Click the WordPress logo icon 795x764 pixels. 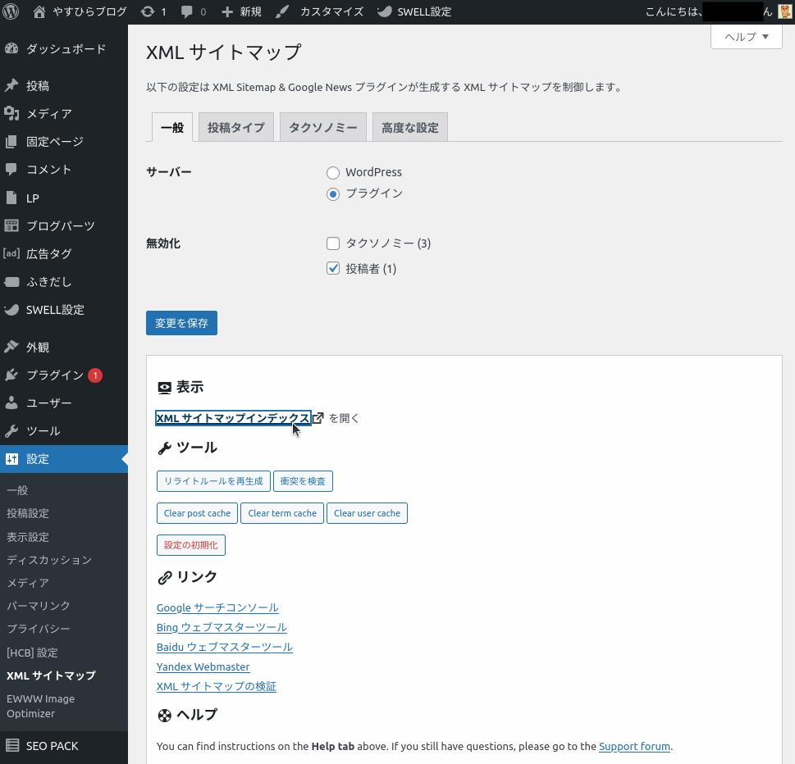11,11
